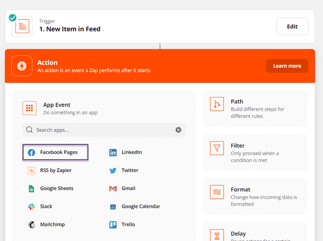This screenshot has height=241, width=323.
Task: Click the App Event grid icon
Action: pyautogui.click(x=29, y=108)
